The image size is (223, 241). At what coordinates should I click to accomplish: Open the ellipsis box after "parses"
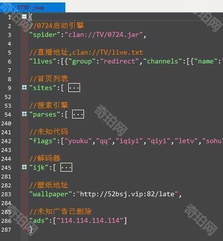pos(78,114)
